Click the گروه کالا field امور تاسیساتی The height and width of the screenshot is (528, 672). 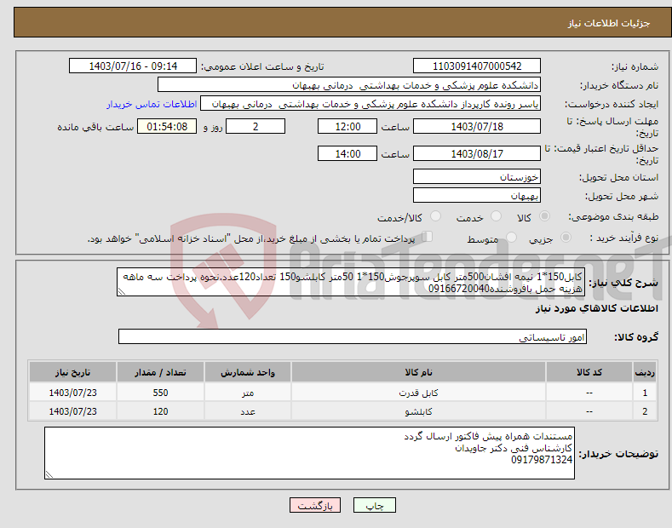click(x=353, y=337)
